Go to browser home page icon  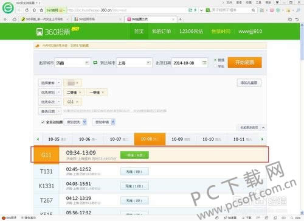coord(35,10)
